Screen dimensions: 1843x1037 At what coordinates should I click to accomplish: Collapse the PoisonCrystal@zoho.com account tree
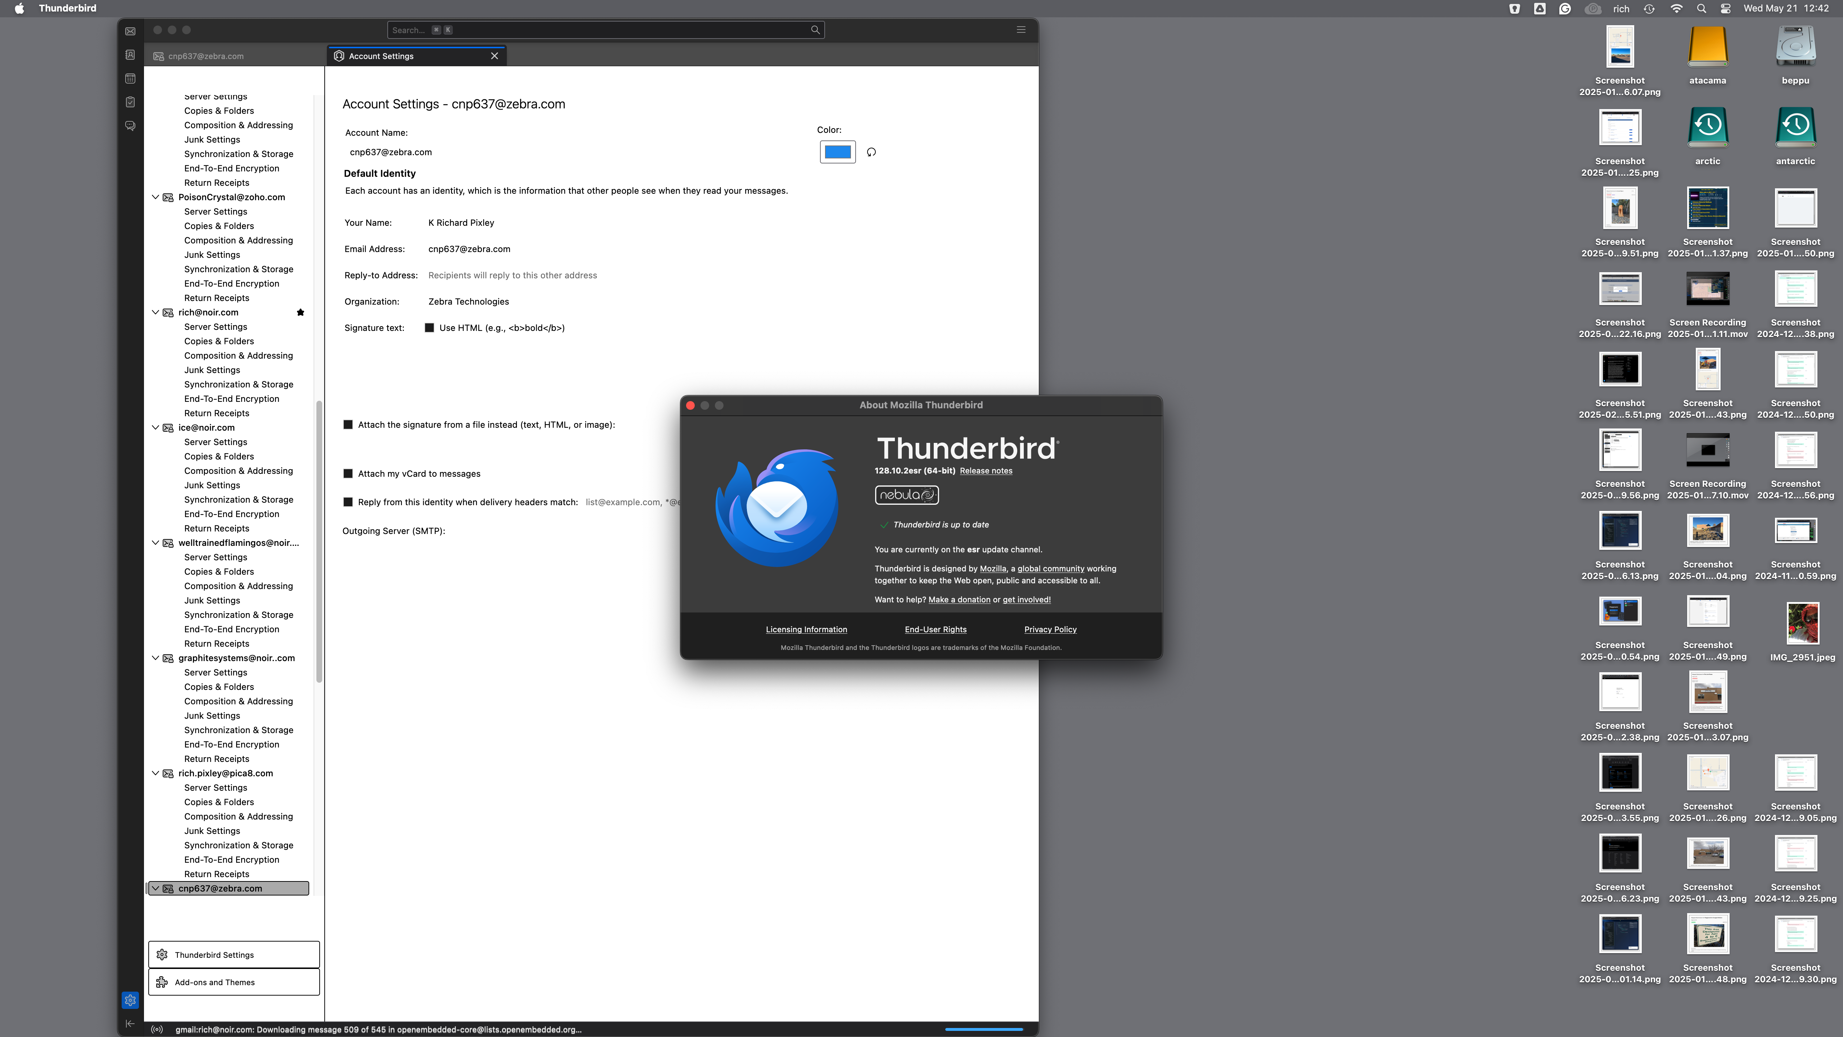pos(155,197)
